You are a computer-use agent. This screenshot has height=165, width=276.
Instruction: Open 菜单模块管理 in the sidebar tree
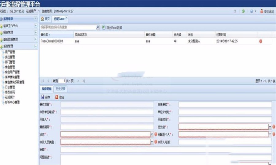(12, 77)
